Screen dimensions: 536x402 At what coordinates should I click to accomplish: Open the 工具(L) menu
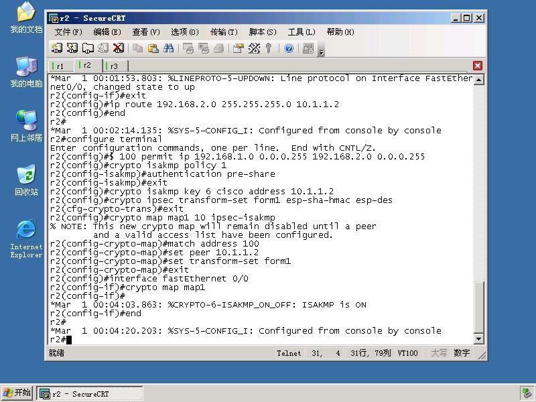301,32
